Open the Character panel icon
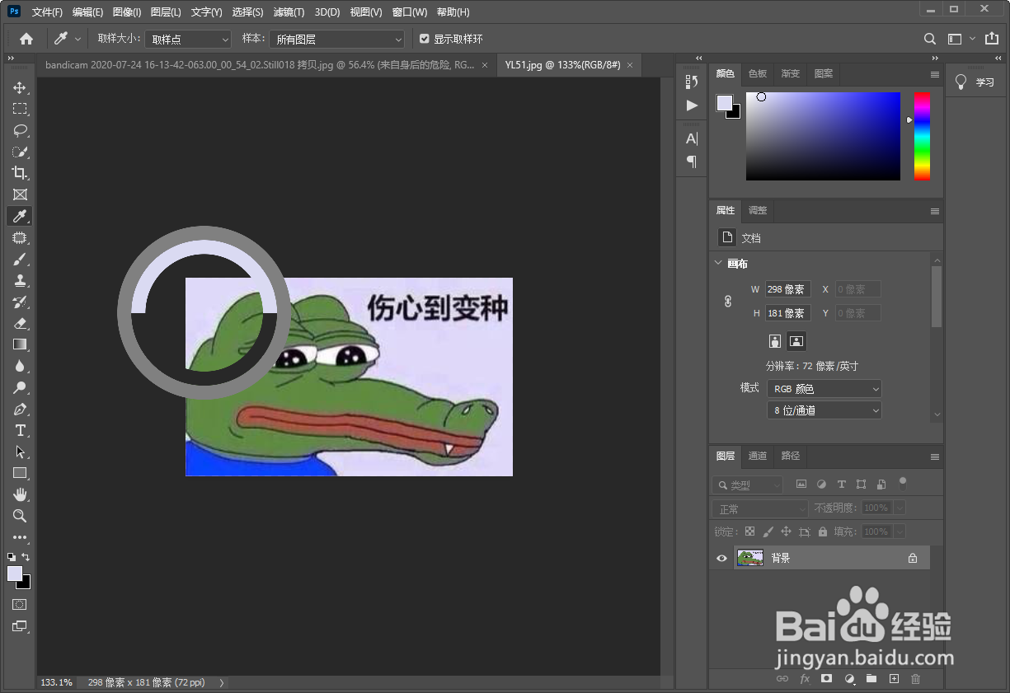1010x693 pixels. 692,138
